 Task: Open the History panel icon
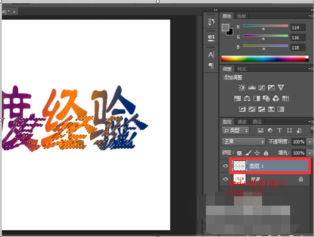211,22
